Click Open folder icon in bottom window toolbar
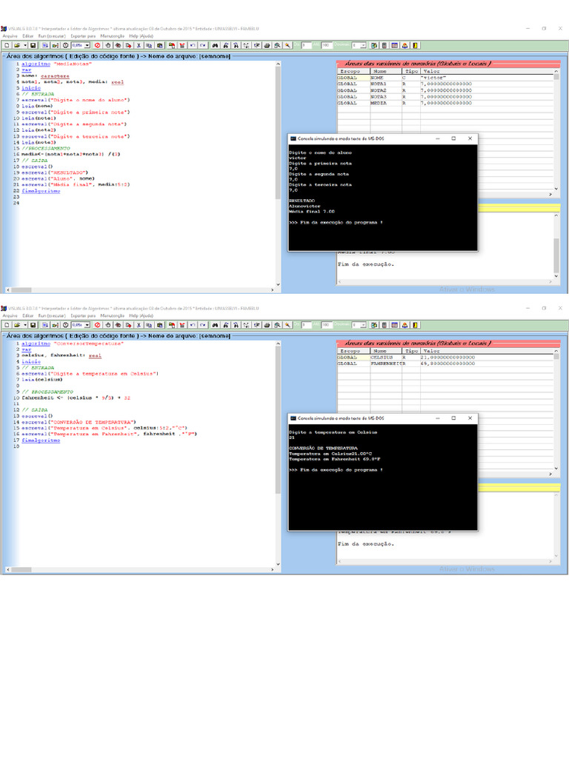Image resolution: width=569 pixels, height=758 pixels. (17, 325)
